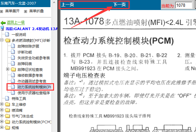This screenshot has width=196, height=132.
Task: Open 诊断功能 entry
Action: coord(25,52)
